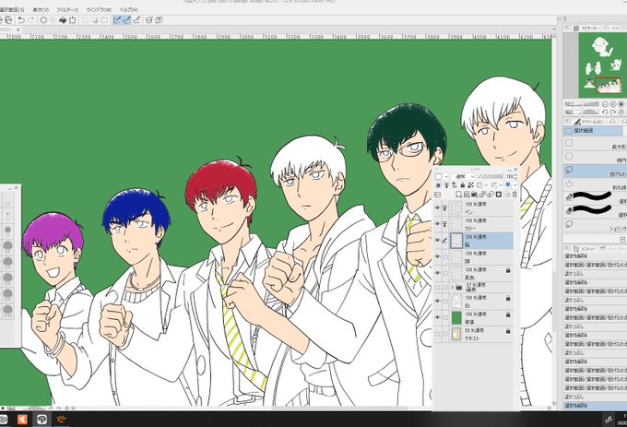Viewport: 627px width, 427px height.
Task: Click the lock icon on 肌色 layer
Action: coord(508,270)
